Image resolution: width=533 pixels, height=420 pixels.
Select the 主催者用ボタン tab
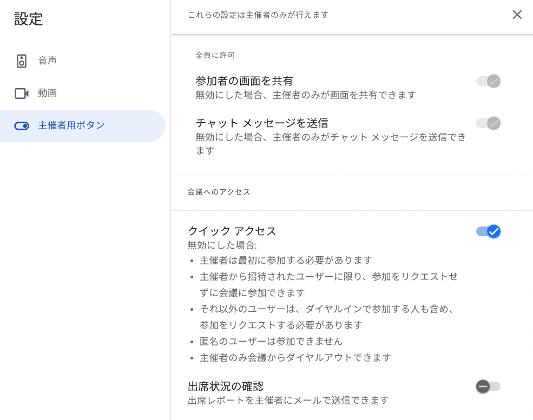coord(82,126)
